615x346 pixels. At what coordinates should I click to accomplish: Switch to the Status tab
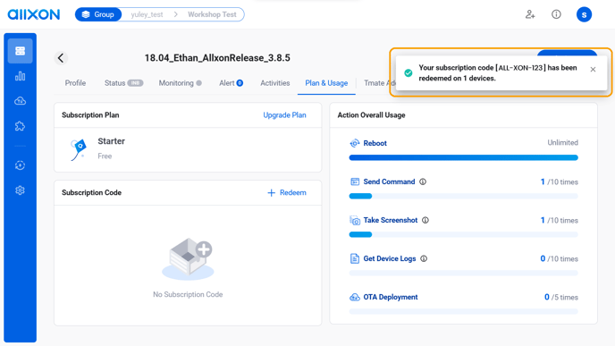tap(123, 83)
